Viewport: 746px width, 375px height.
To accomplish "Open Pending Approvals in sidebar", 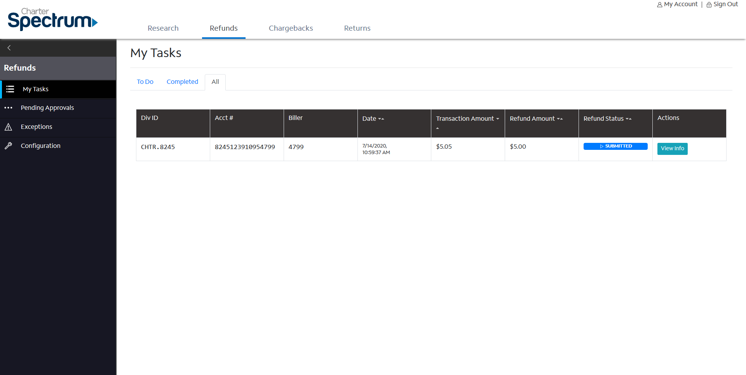I will (47, 108).
